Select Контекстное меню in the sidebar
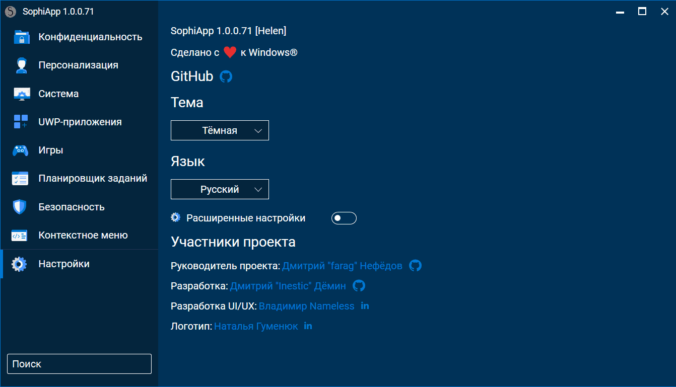This screenshot has height=387, width=676. tap(79, 235)
